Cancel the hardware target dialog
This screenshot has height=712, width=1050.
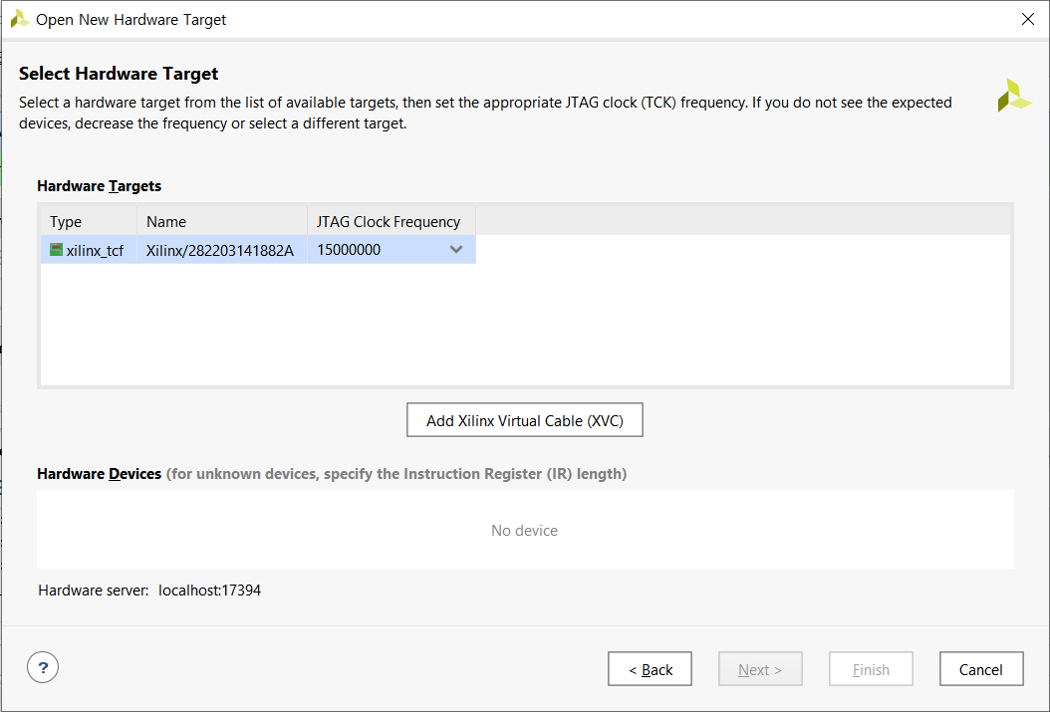981,669
